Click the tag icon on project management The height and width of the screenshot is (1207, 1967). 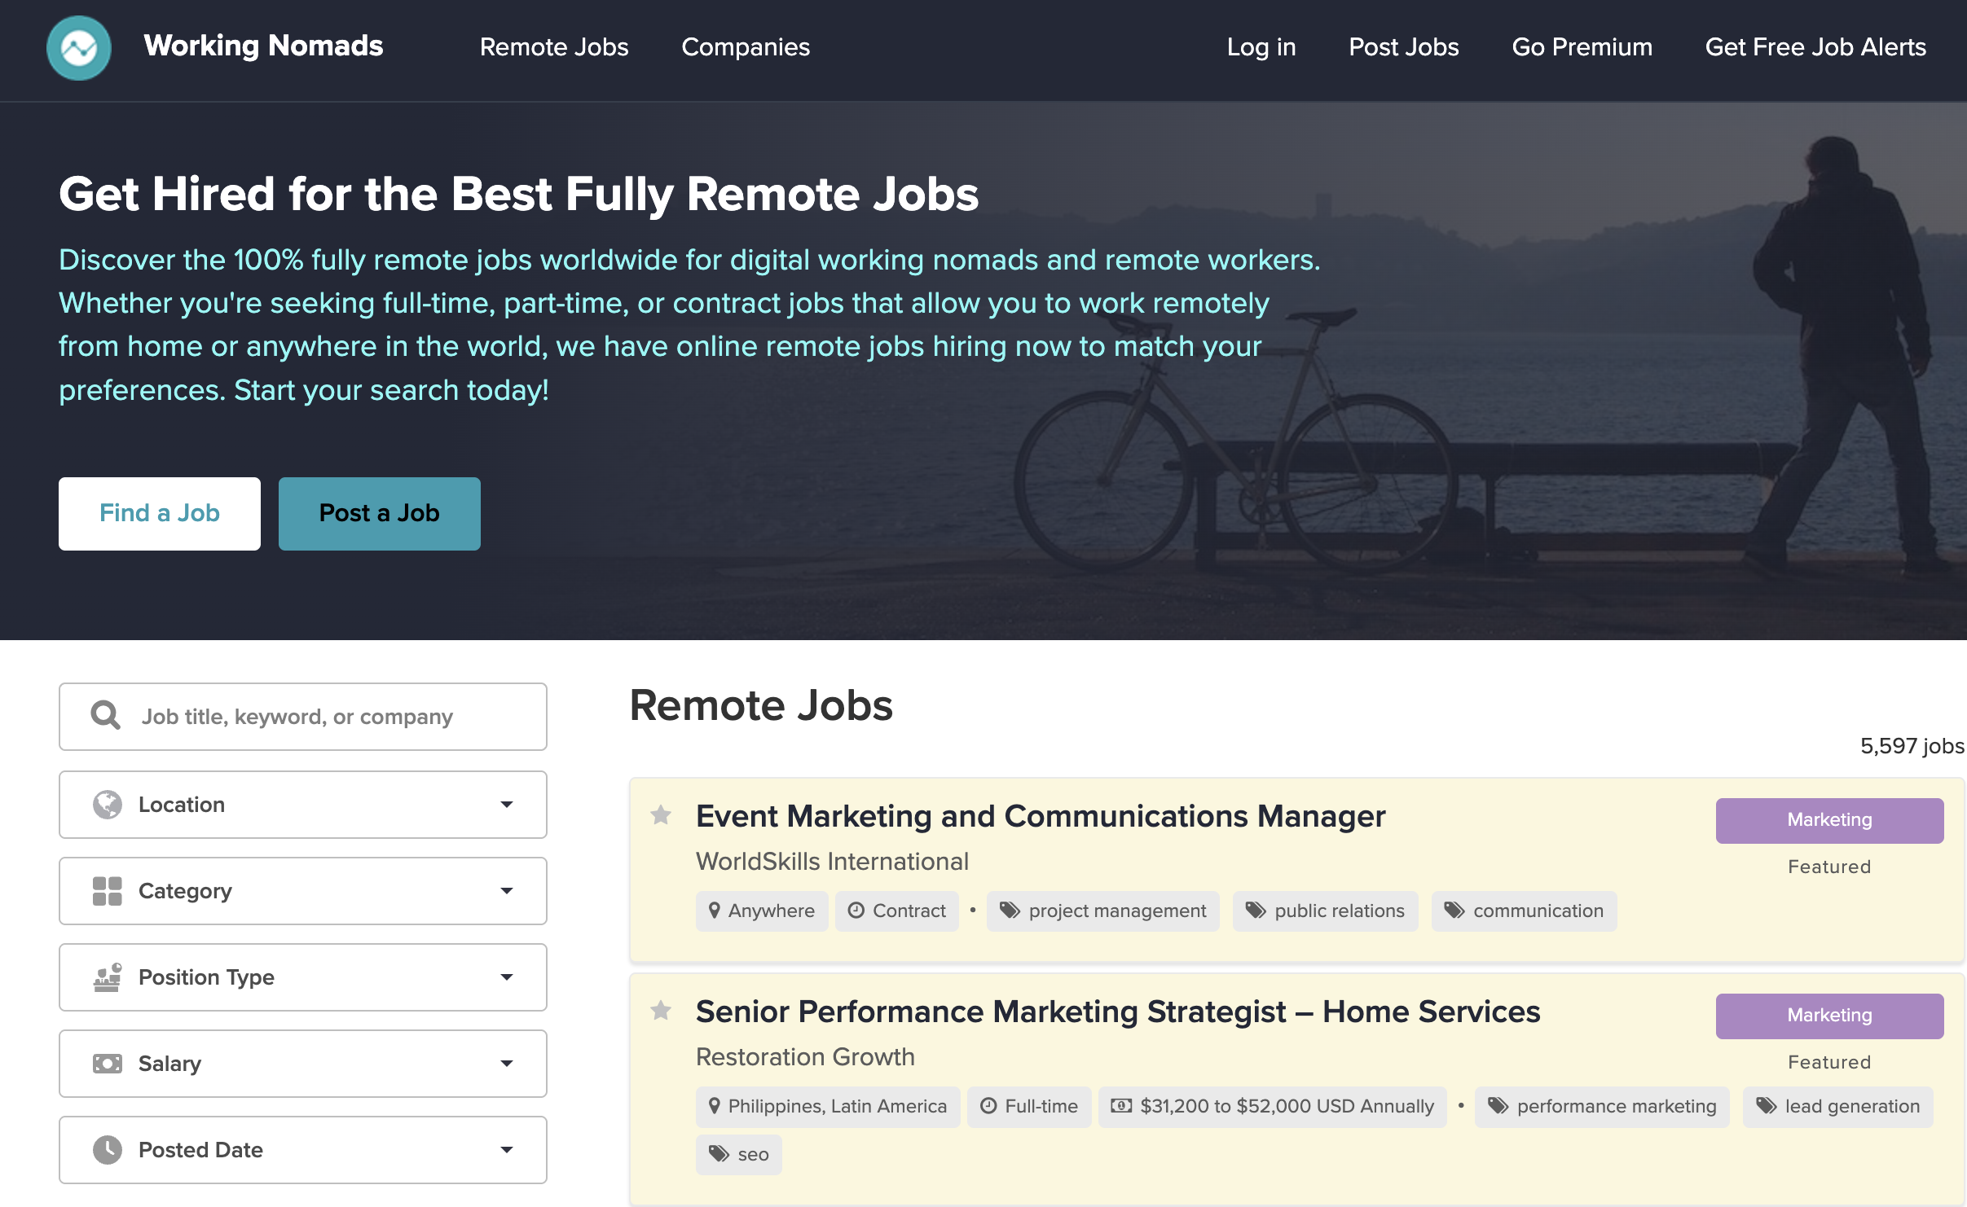[1010, 911]
